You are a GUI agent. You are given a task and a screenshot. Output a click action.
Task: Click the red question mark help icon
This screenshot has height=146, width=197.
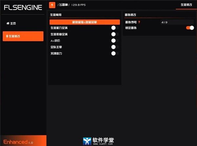139,22
